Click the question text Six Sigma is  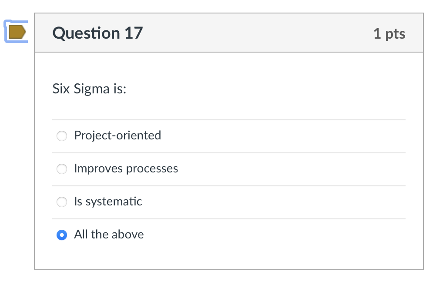pyautogui.click(x=89, y=89)
